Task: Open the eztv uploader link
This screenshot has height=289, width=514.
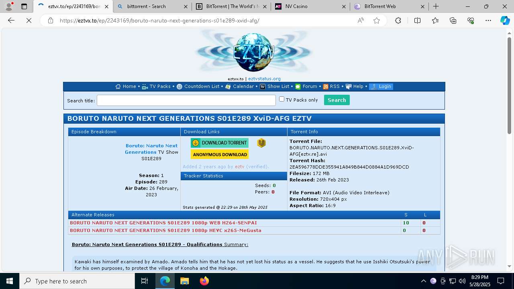Action: tap(239, 167)
